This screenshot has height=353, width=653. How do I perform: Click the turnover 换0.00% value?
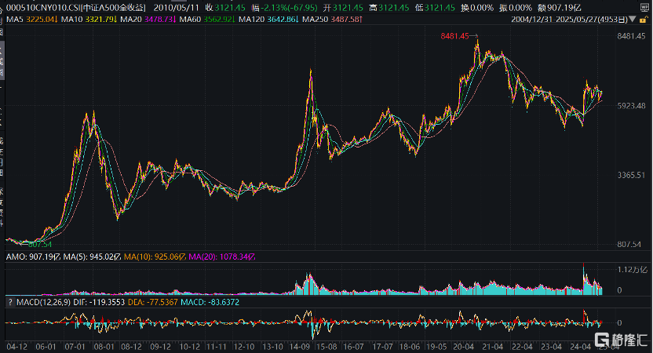pyautogui.click(x=477, y=8)
